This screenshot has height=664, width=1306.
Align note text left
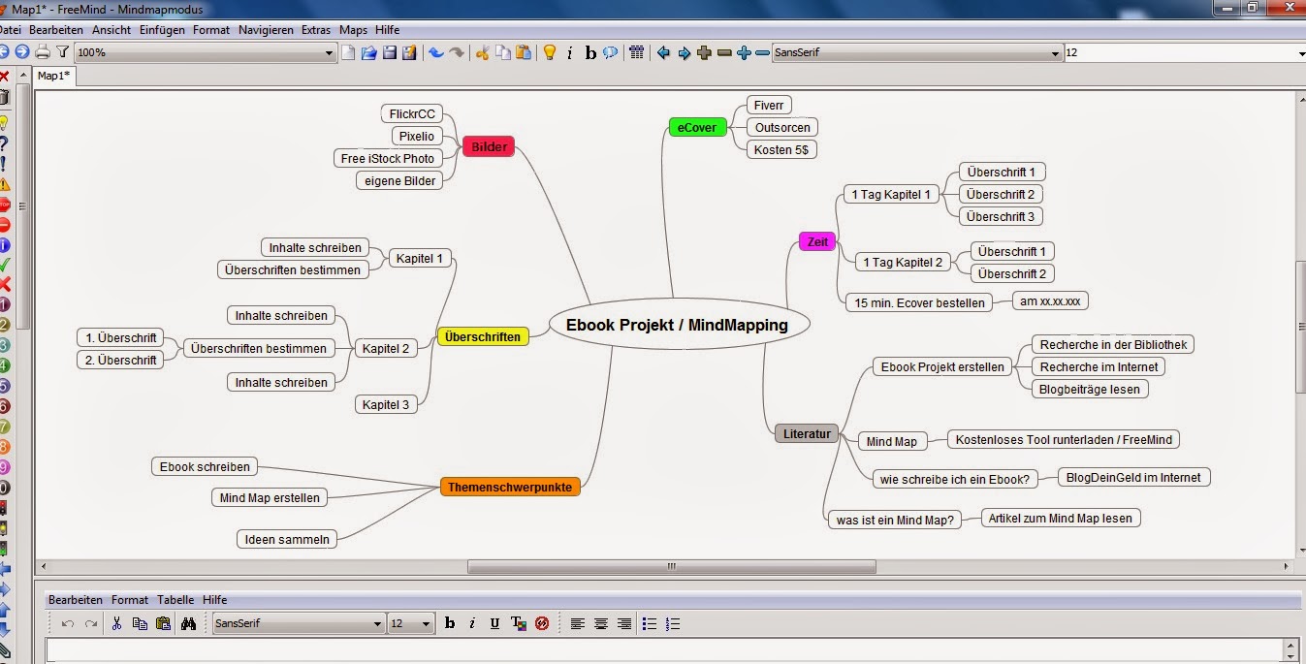pos(578,623)
